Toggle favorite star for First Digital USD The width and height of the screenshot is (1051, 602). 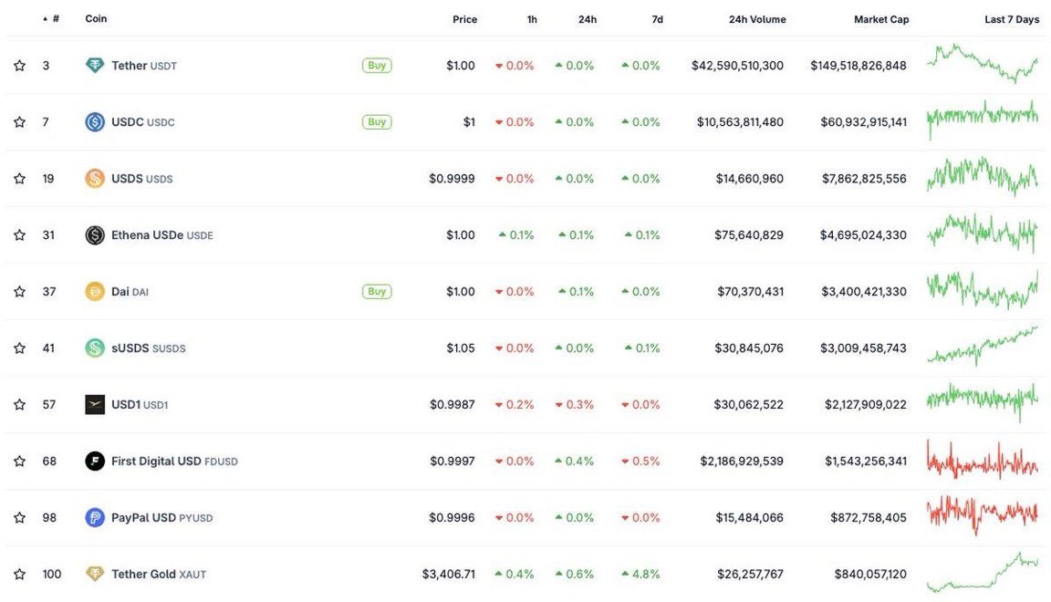coord(19,462)
